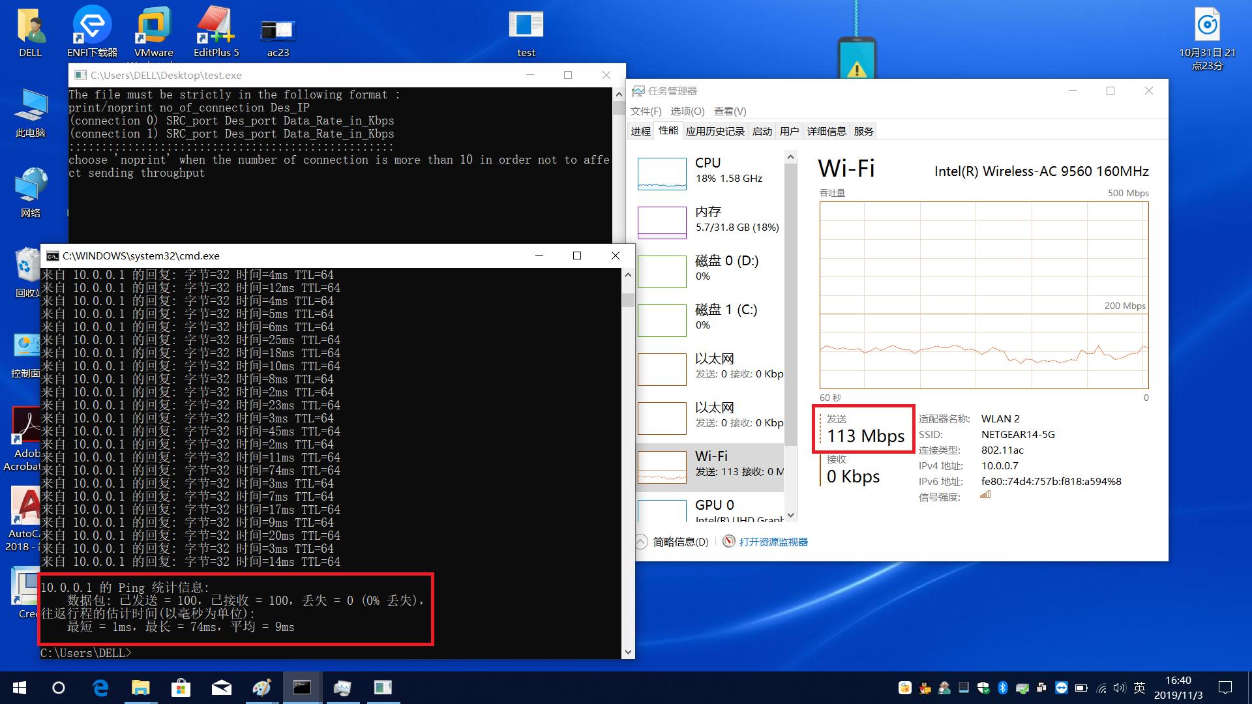Open File Explorer from taskbar
Viewport: 1252px width, 704px height.
140,688
